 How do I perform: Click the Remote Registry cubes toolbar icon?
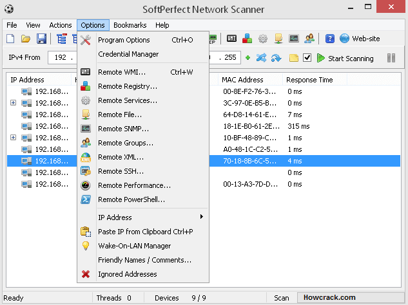pyautogui.click(x=247, y=39)
